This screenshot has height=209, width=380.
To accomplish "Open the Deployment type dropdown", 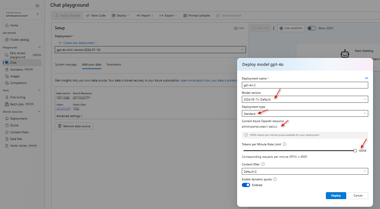I will click(x=305, y=114).
